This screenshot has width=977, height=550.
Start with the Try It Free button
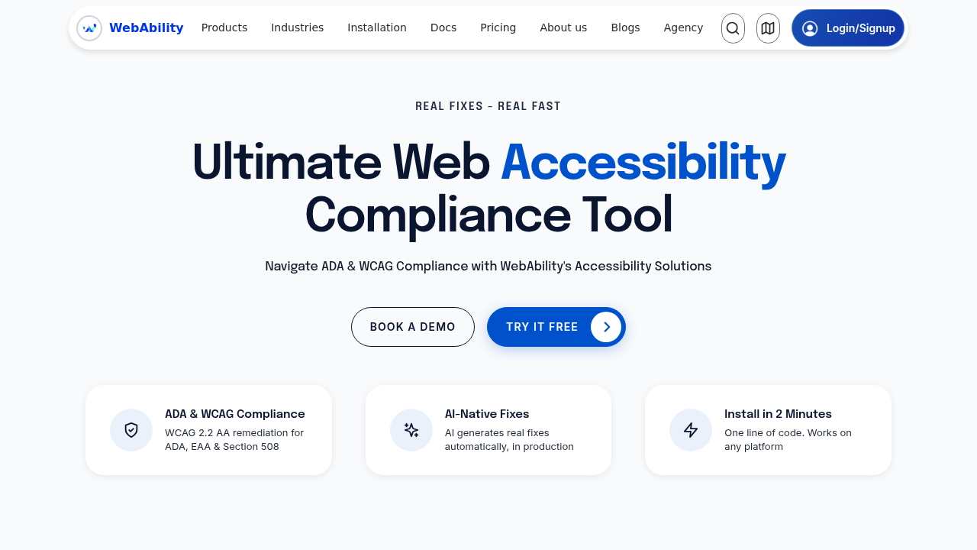click(556, 327)
